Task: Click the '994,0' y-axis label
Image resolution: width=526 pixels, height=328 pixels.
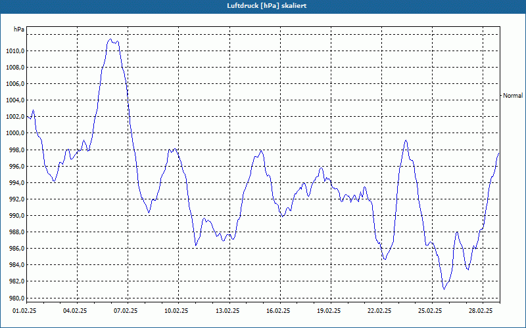Action: [x=16, y=182]
